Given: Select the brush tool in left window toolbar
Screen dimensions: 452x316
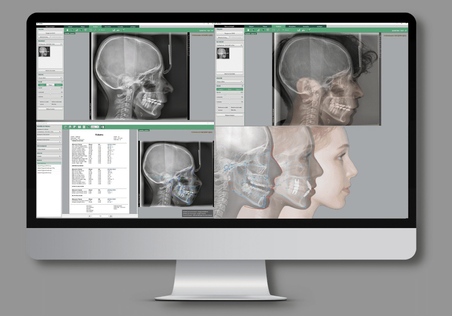Looking at the screenshot, I should (123, 30).
